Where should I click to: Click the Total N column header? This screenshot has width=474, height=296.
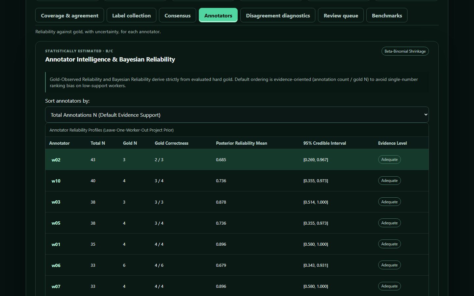98,143
